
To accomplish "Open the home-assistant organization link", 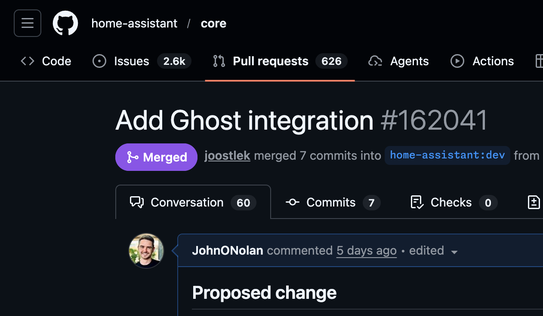I will click(x=134, y=24).
